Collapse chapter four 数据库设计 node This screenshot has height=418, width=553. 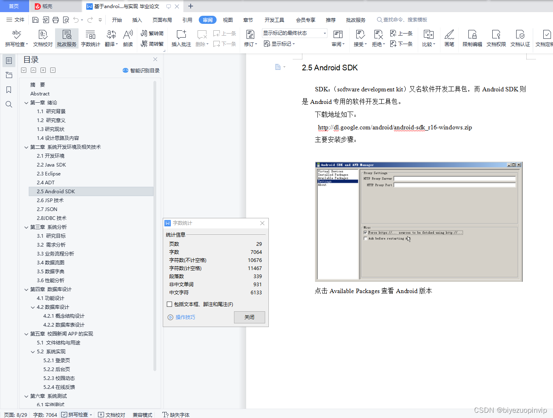pyautogui.click(x=26, y=289)
